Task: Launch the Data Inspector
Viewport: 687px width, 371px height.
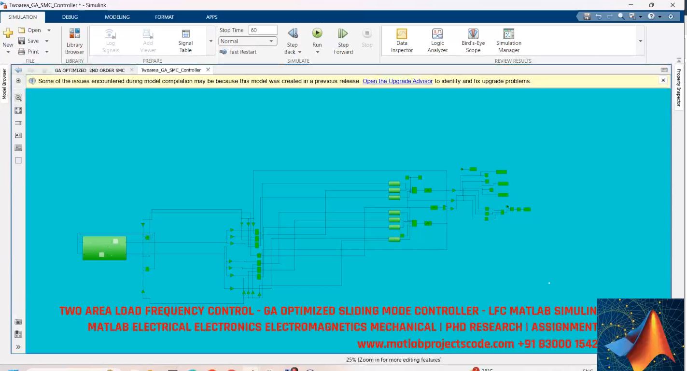Action: pos(401,41)
